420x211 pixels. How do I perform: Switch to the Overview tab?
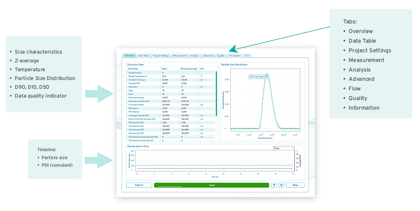tap(129, 56)
